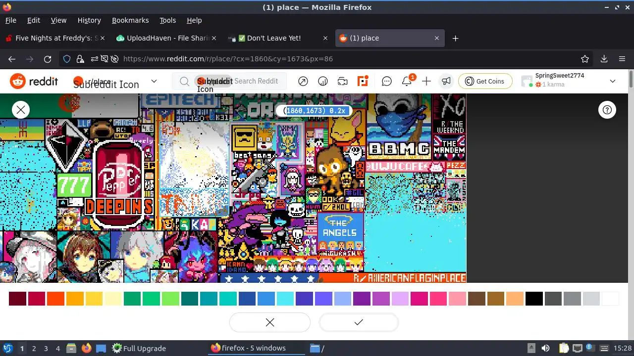Open a new browser tab
The image size is (634, 356).
click(456, 38)
